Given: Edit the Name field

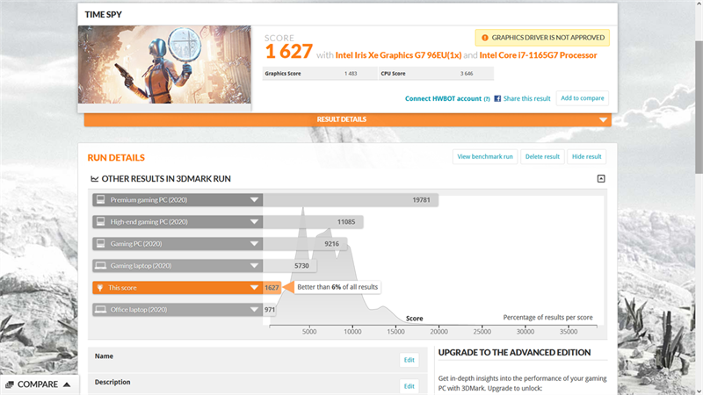Looking at the screenshot, I should 409,360.
